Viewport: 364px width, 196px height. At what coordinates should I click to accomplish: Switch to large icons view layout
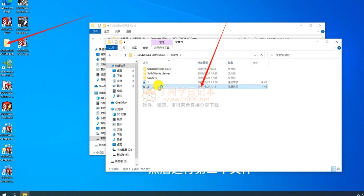coord(338,169)
